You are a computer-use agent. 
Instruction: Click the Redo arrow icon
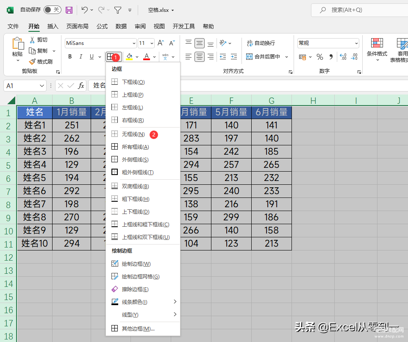pos(101,10)
